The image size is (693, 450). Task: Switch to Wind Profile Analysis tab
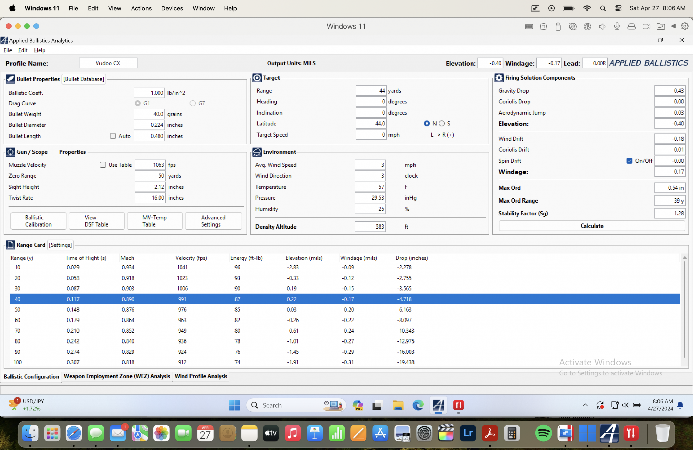tap(201, 376)
